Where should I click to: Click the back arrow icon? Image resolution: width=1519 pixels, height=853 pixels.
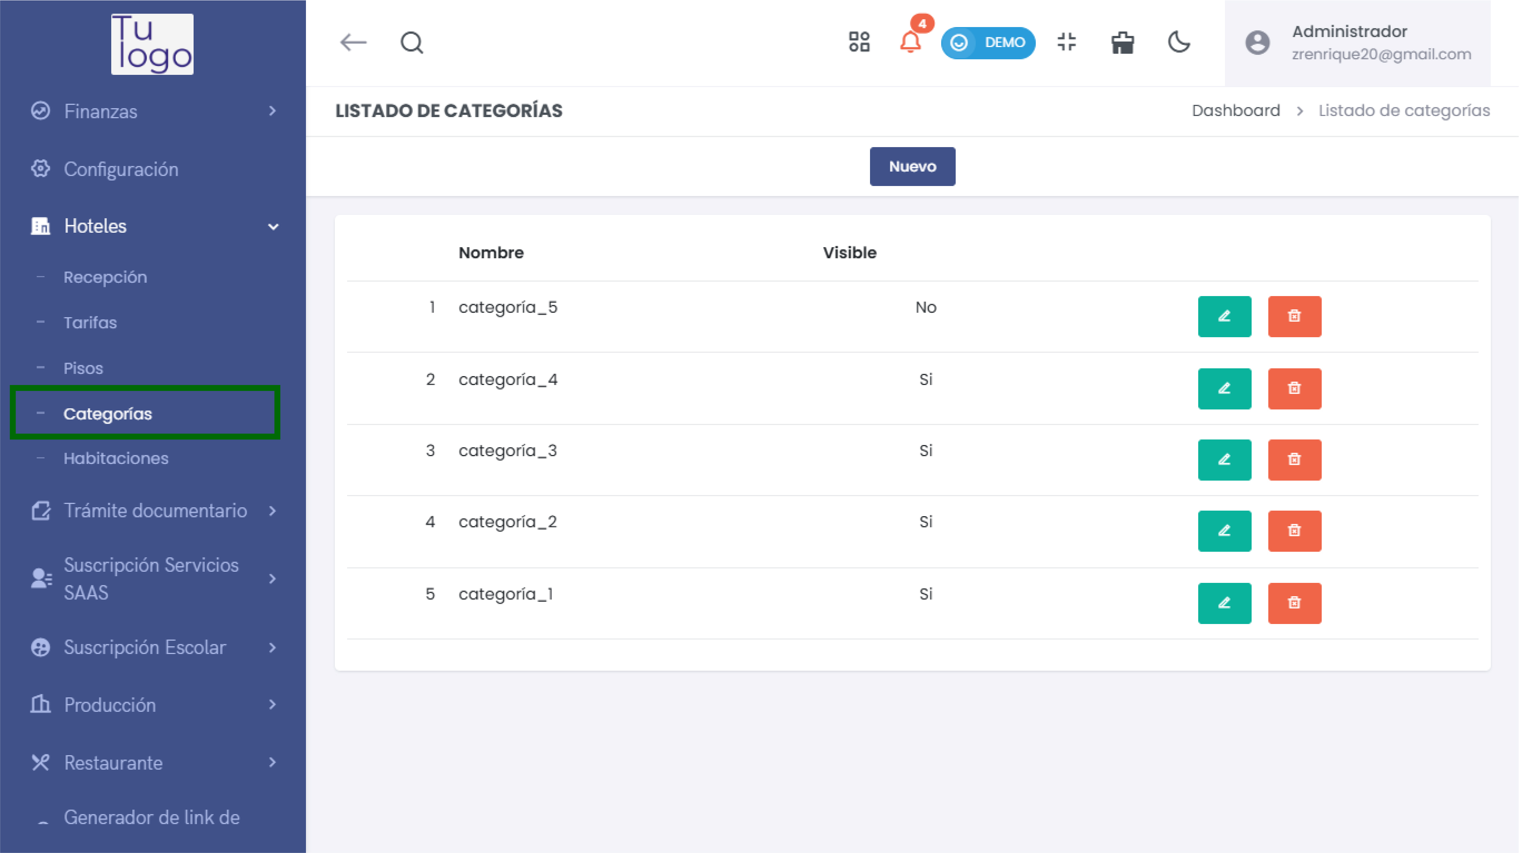[x=353, y=42]
